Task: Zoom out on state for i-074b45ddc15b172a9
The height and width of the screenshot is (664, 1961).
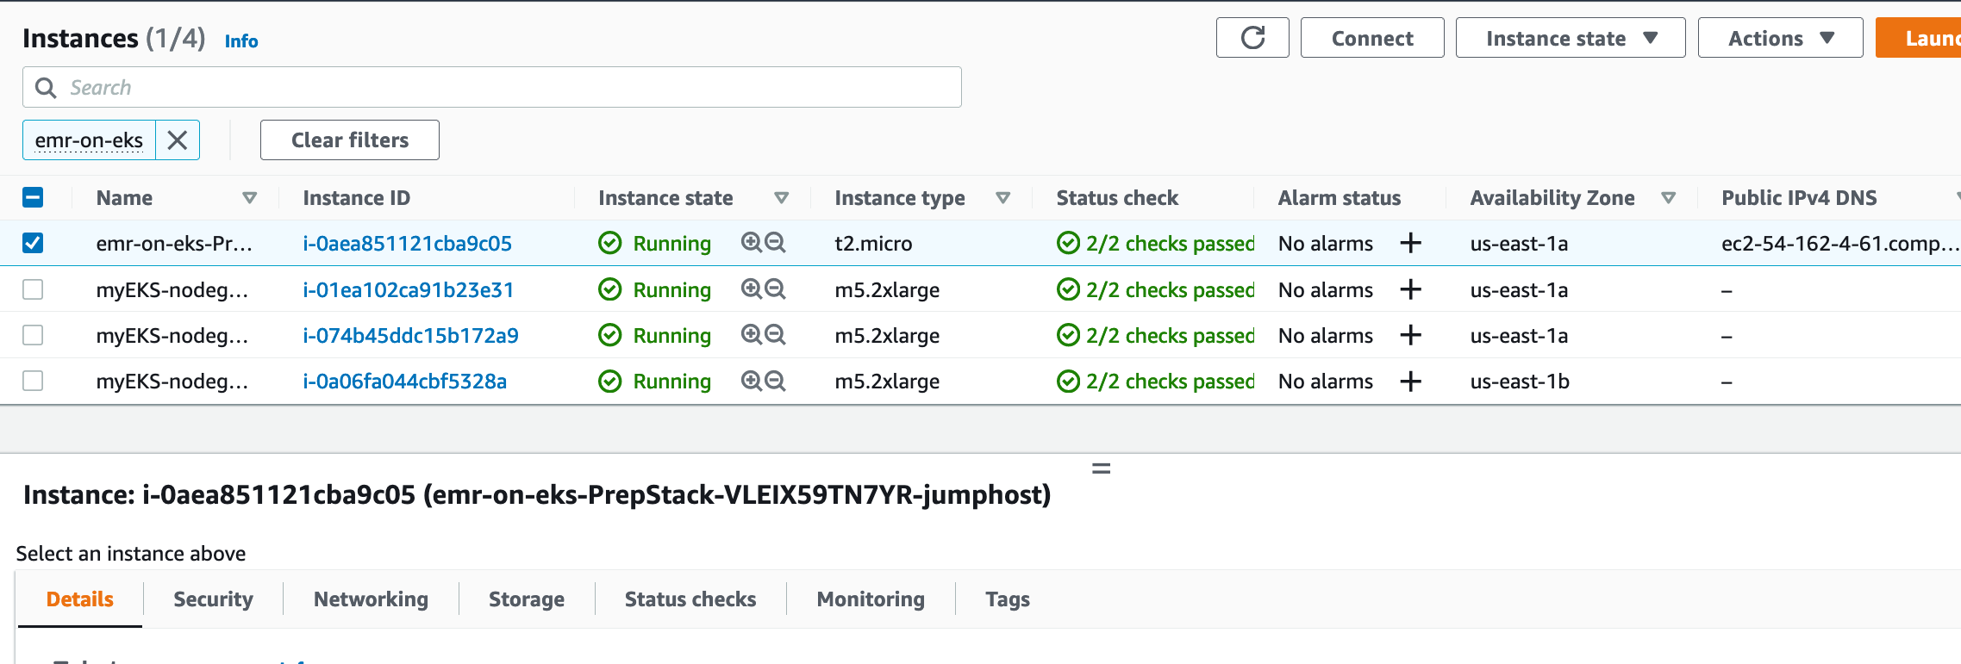Action: click(775, 335)
